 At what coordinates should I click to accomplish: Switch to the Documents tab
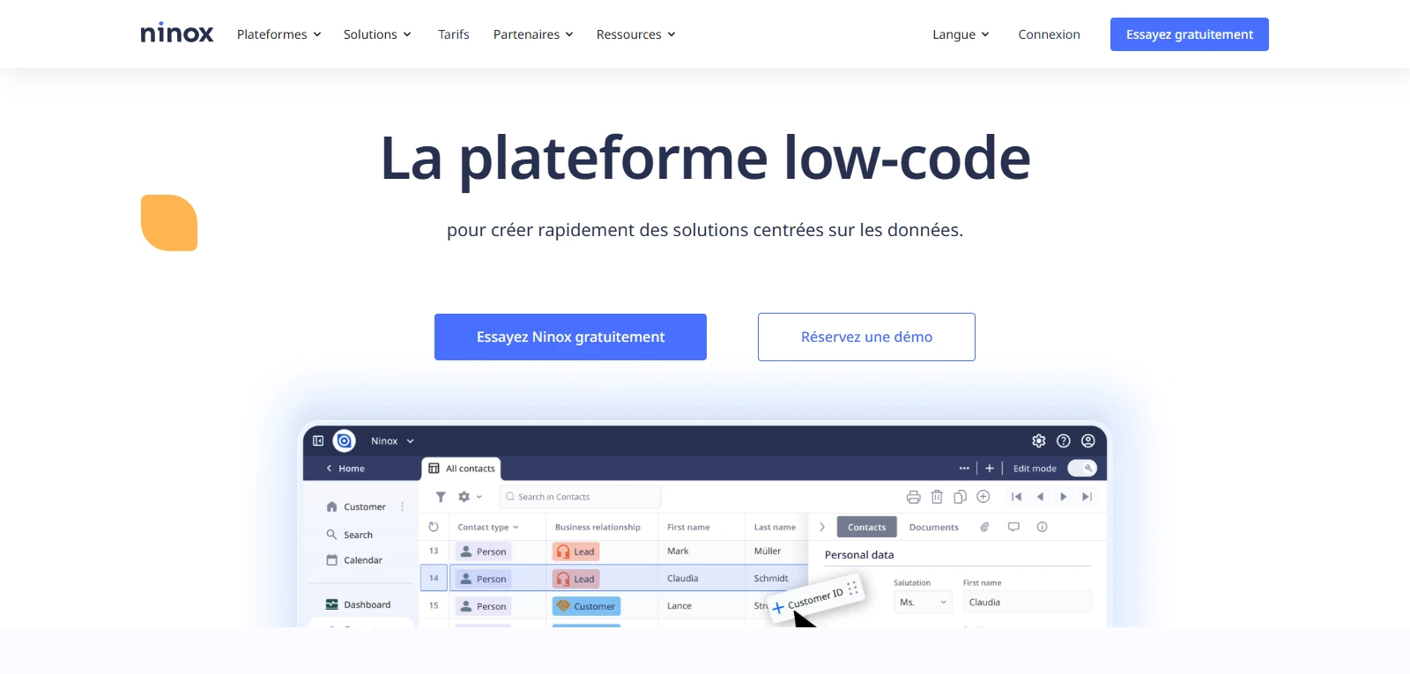[x=933, y=527]
